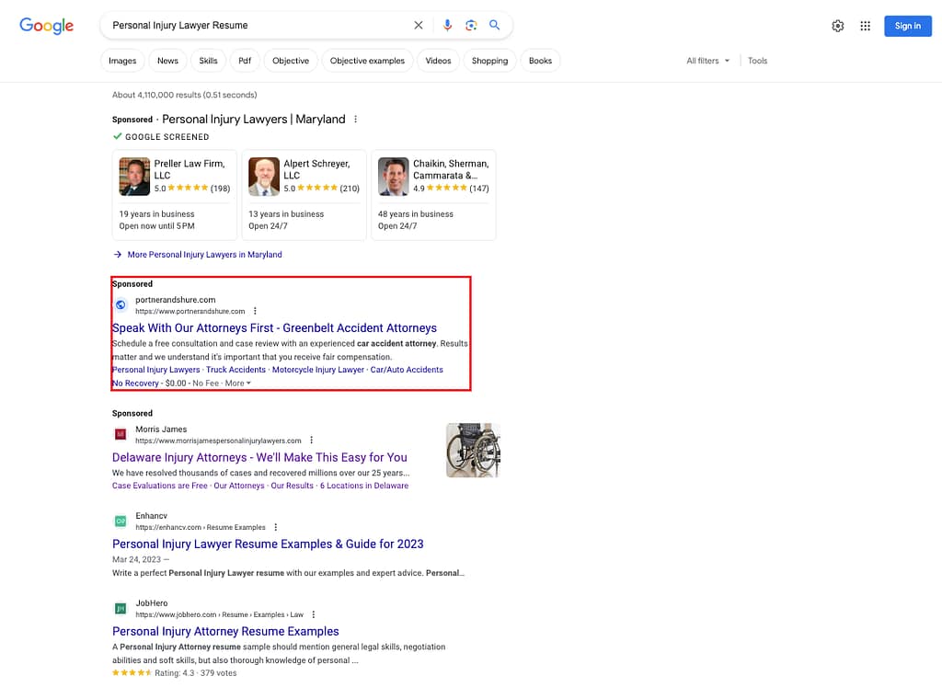Open the settings gear icon
The width and height of the screenshot is (942, 699).
coord(837,26)
